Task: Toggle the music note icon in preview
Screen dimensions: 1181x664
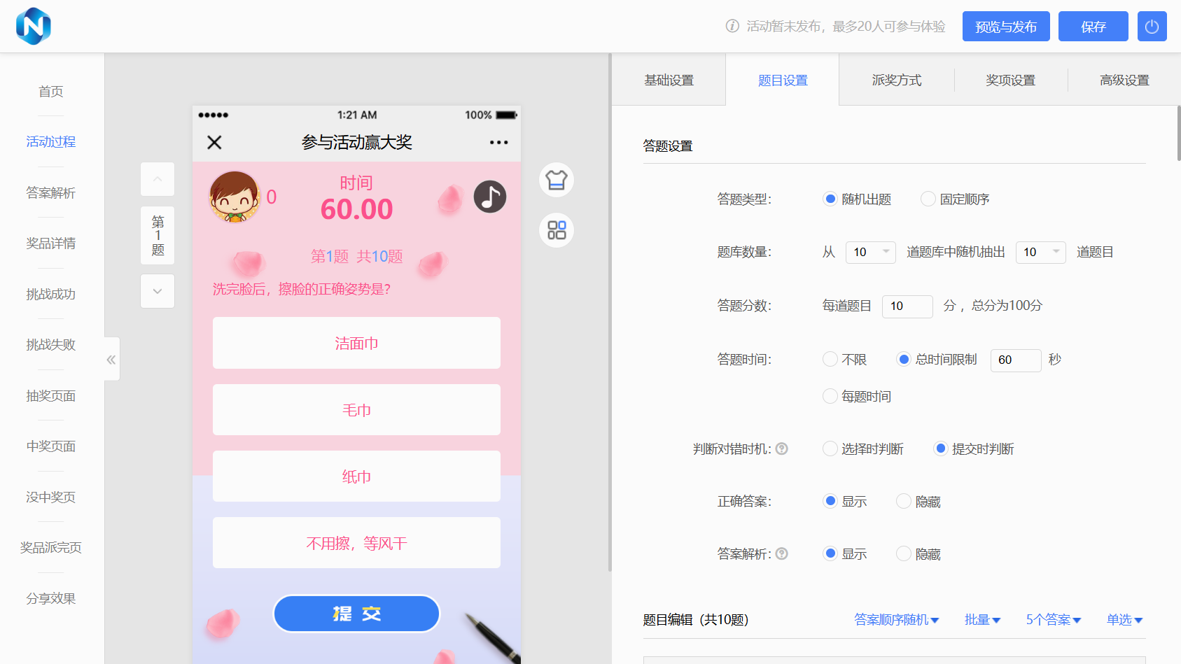Action: pyautogui.click(x=490, y=197)
